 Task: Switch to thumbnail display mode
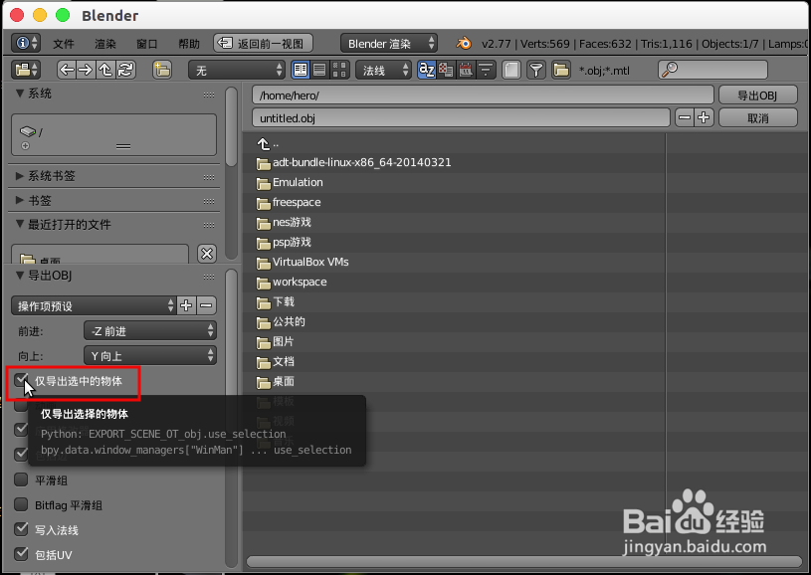[x=339, y=70]
